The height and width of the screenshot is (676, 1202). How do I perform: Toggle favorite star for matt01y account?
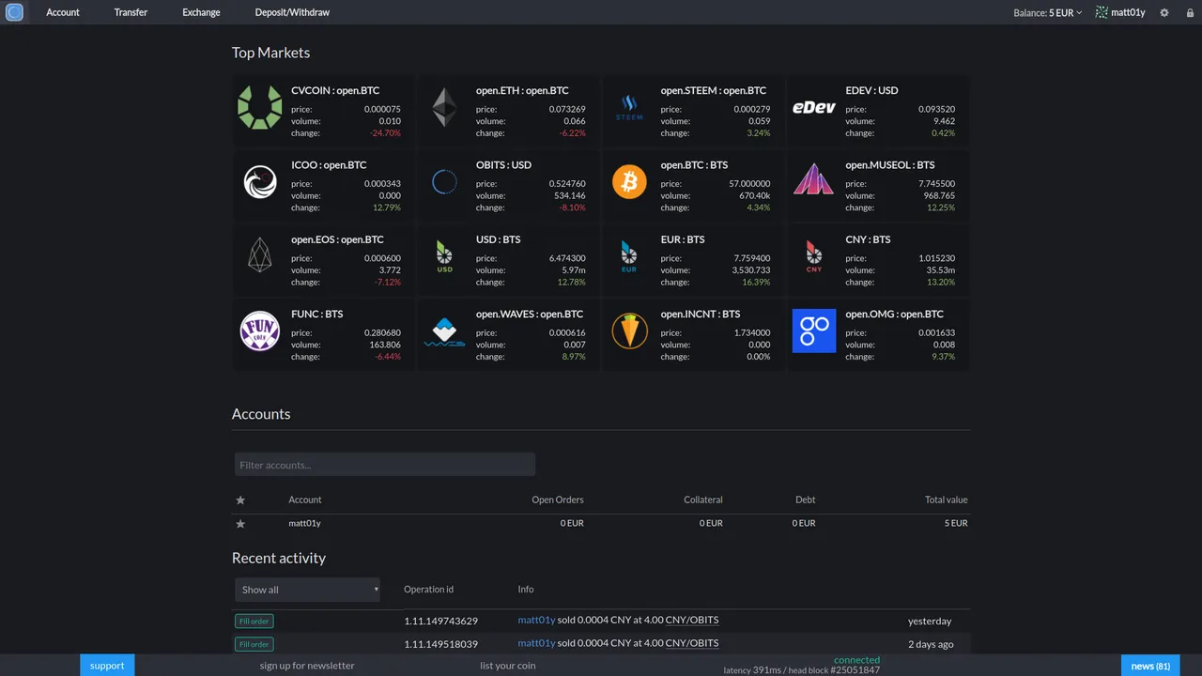tap(240, 524)
